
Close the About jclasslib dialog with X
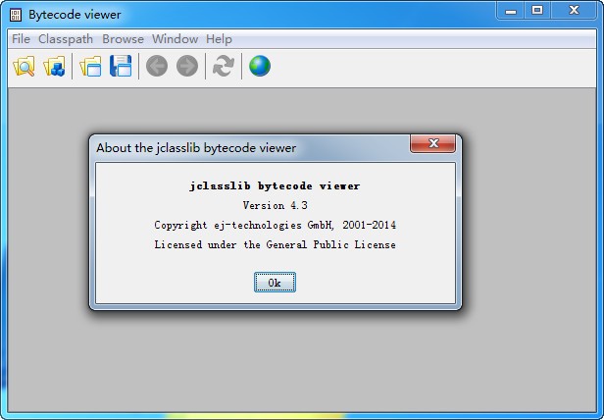point(431,146)
